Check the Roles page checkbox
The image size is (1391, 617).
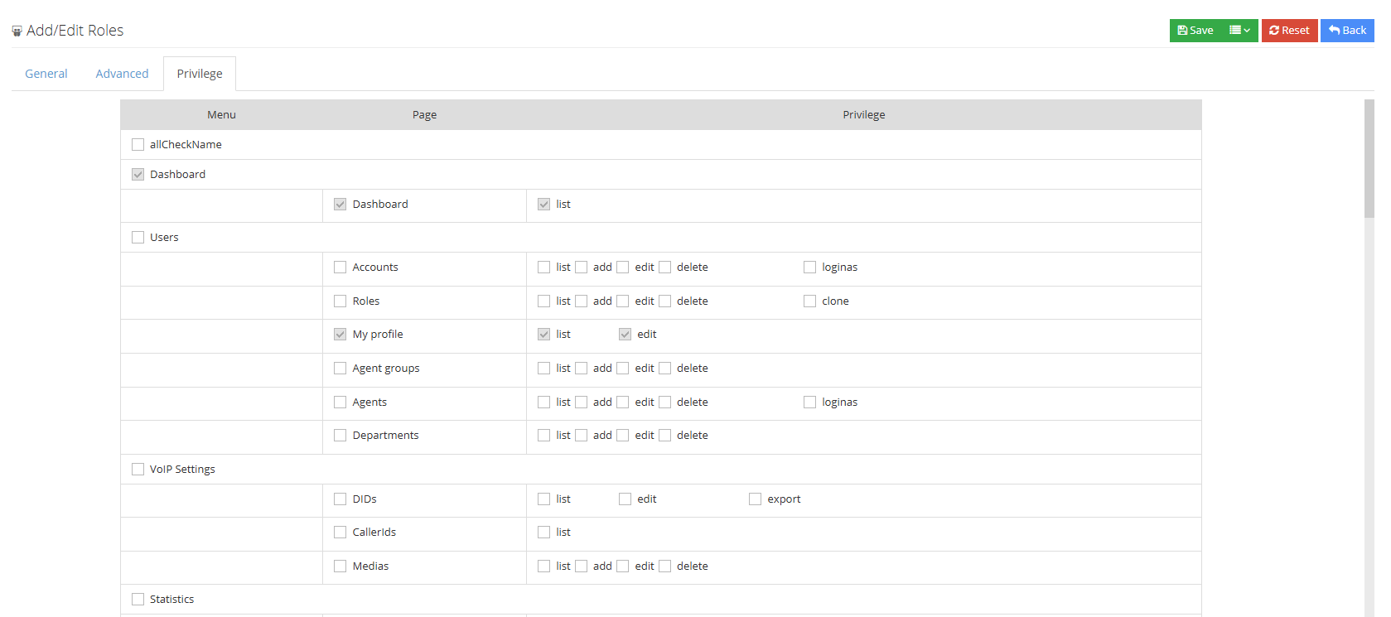coord(340,301)
